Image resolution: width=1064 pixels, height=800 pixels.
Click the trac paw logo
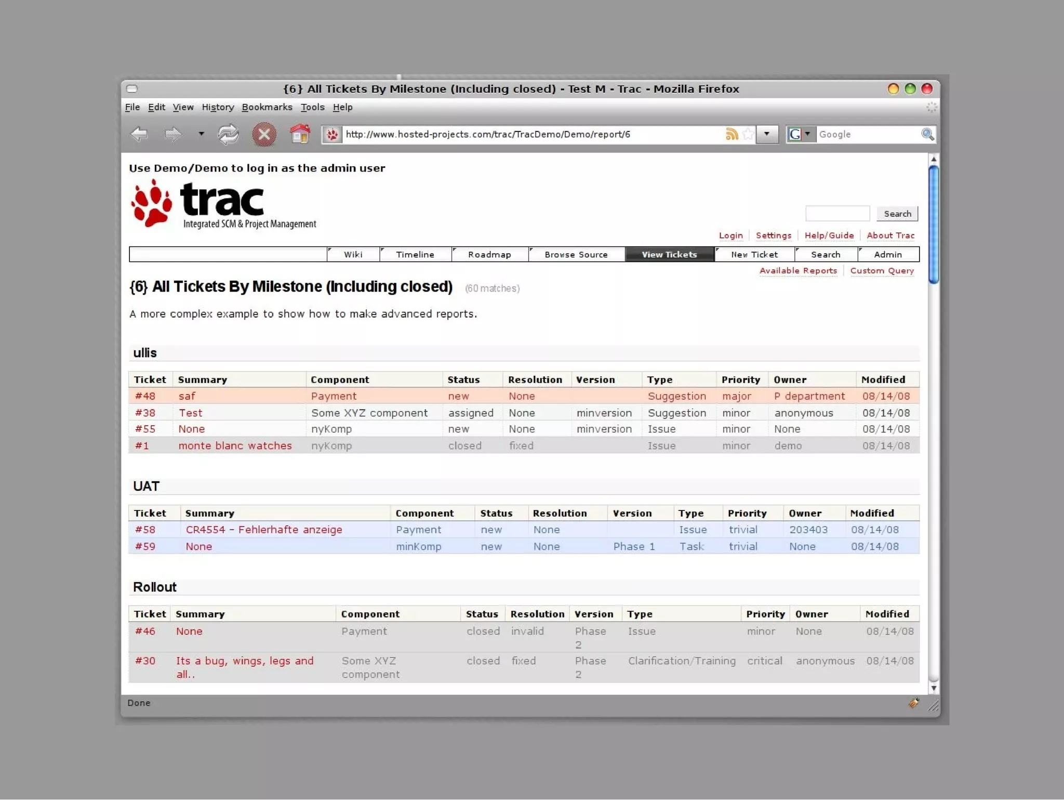(x=152, y=204)
